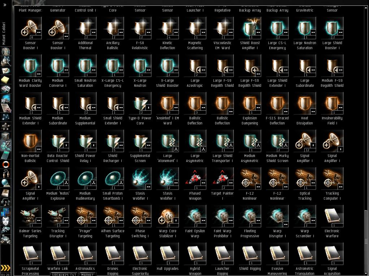Screen dimensions: 369x276
Task: Select the Explosion Dampening item
Action: point(250,103)
